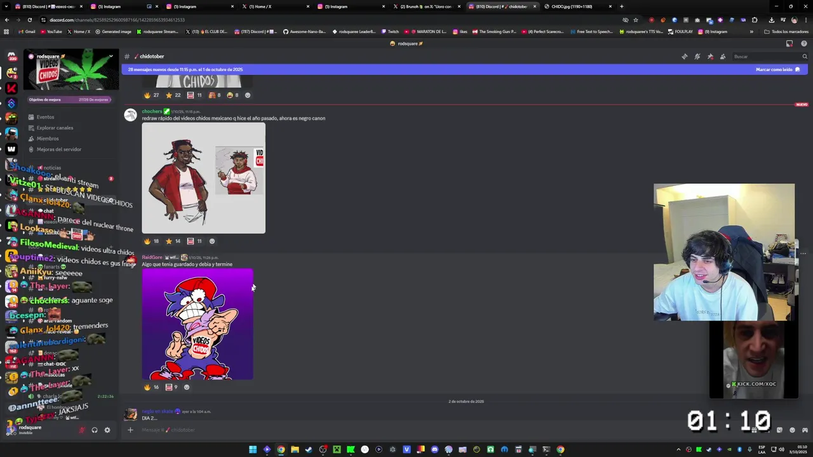
Task: Open Windows Start button
Action: coord(253,449)
